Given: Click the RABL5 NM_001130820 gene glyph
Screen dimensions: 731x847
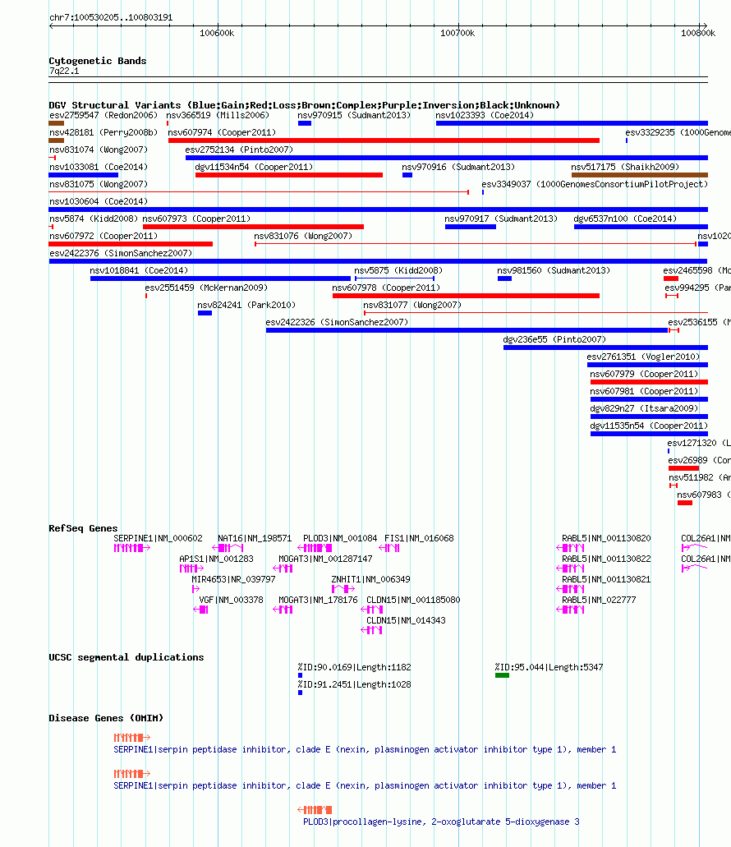Looking at the screenshot, I should 570,548.
